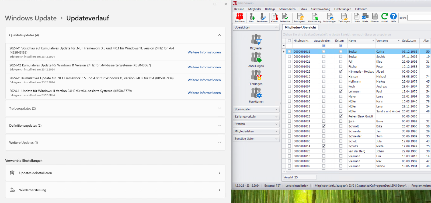
Task: Select the Mitglieder overview icon in sidebar
Action: click(x=256, y=40)
